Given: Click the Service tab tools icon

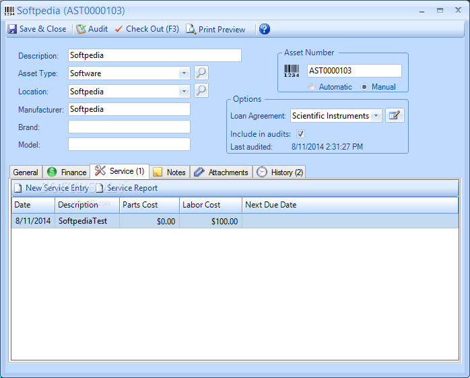Looking at the screenshot, I should [100, 170].
